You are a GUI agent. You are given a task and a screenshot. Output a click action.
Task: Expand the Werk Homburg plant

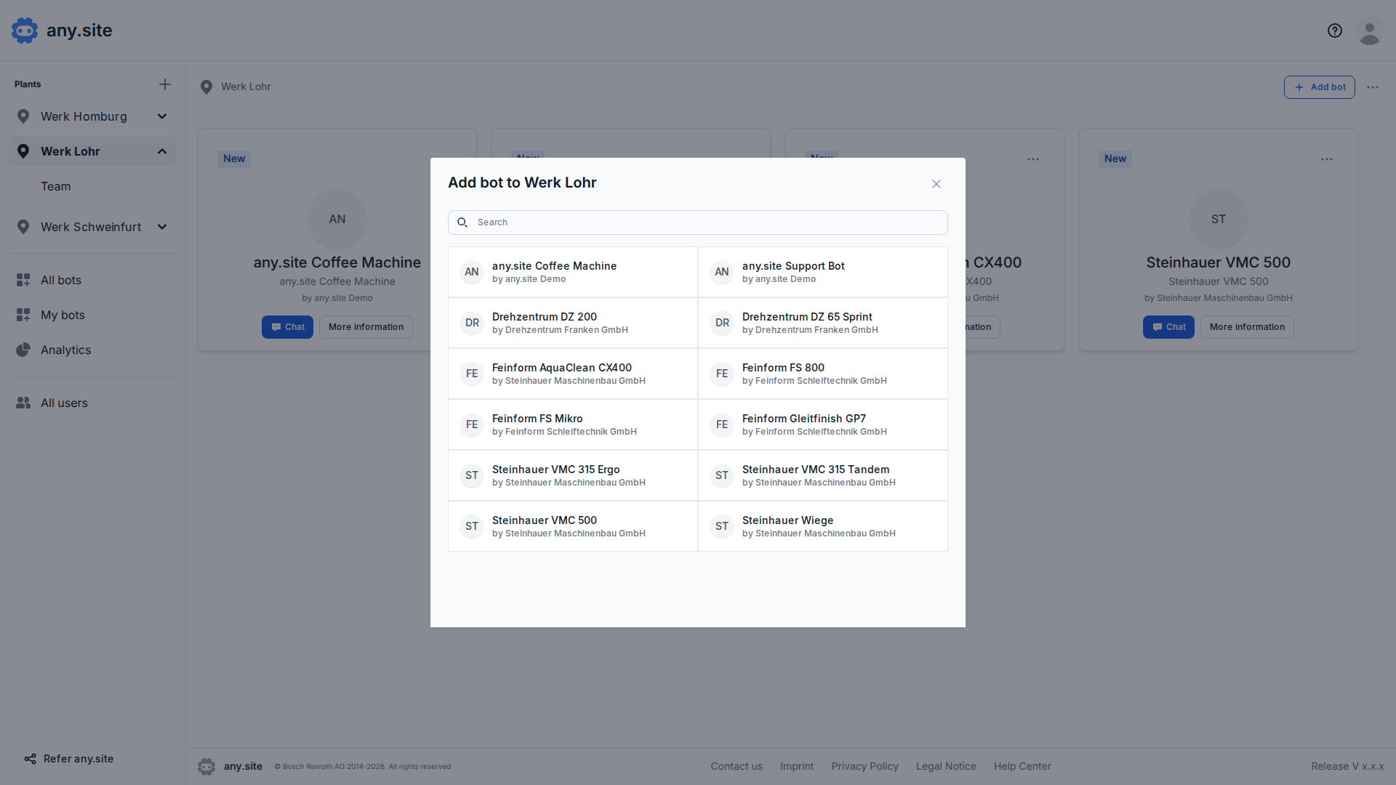click(x=162, y=116)
